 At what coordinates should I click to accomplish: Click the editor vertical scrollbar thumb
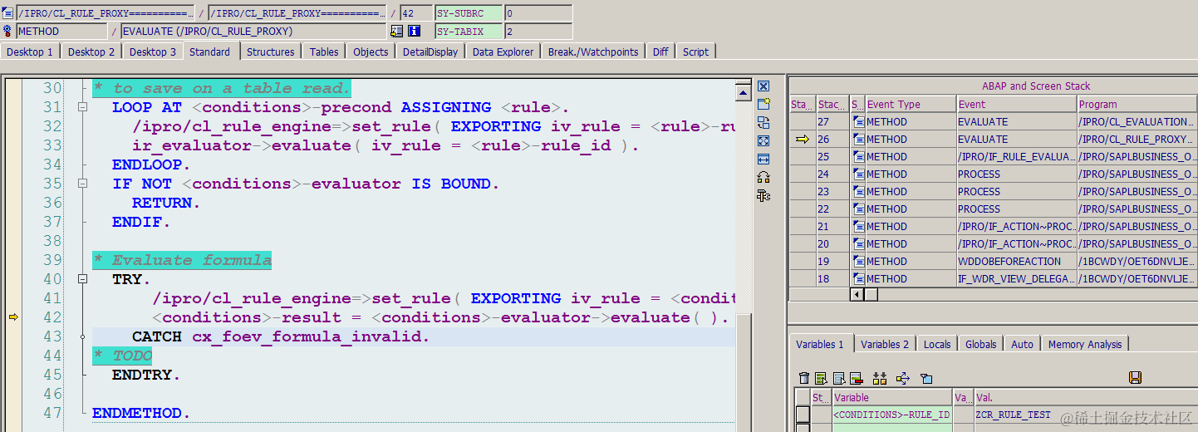[x=742, y=372]
